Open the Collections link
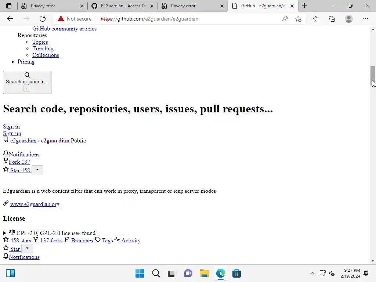 (46, 55)
